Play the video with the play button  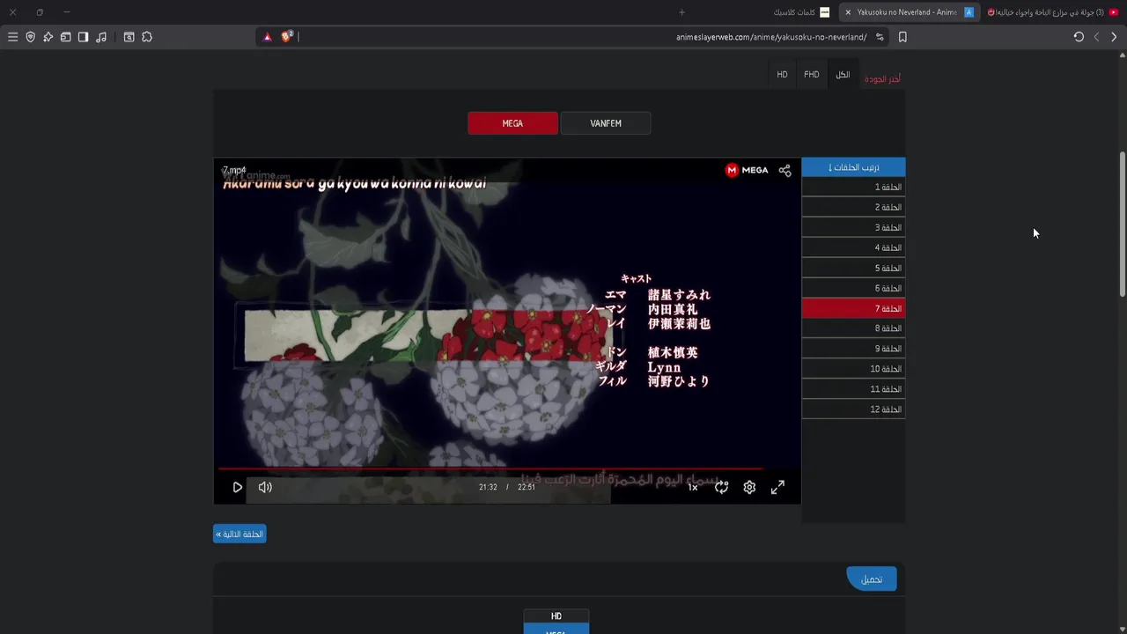point(237,487)
